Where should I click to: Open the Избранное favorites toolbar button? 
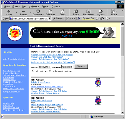88,13
